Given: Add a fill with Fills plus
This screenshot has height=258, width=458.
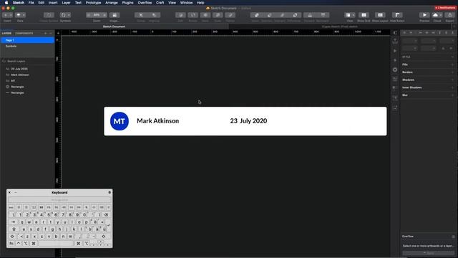Looking at the screenshot, I should 452,64.
